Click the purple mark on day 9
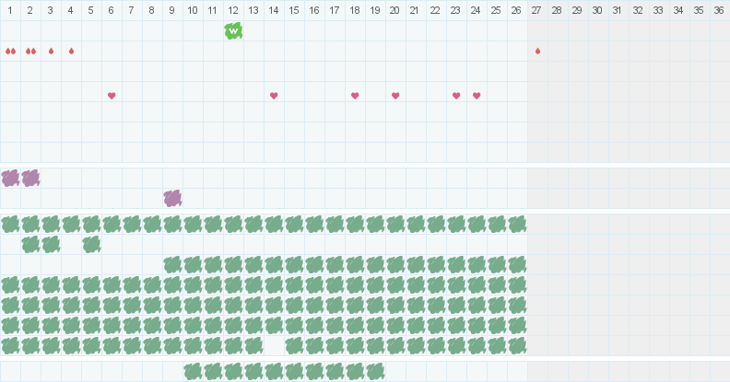 tap(172, 198)
